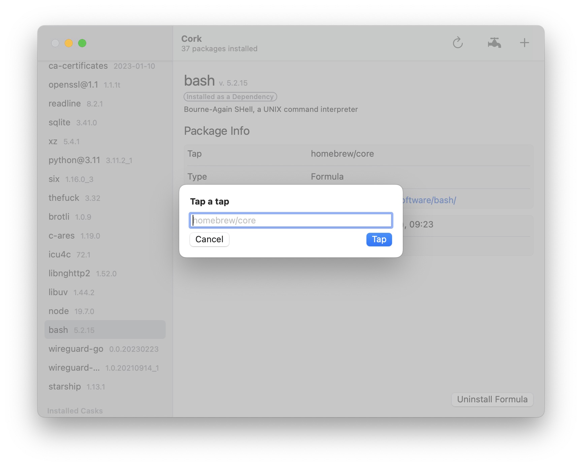The image size is (582, 467).
Task: Focus the homebrew/core tap name field
Action: click(291, 220)
